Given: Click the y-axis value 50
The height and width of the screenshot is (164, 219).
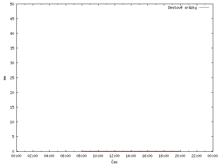Looking at the screenshot, I should click(x=12, y=4).
